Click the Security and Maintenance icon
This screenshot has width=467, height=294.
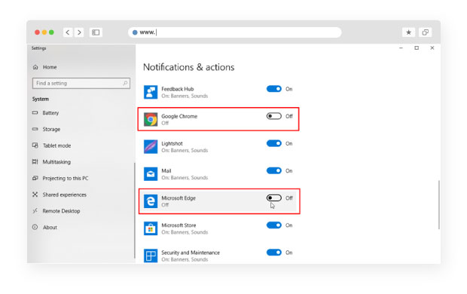point(151,256)
